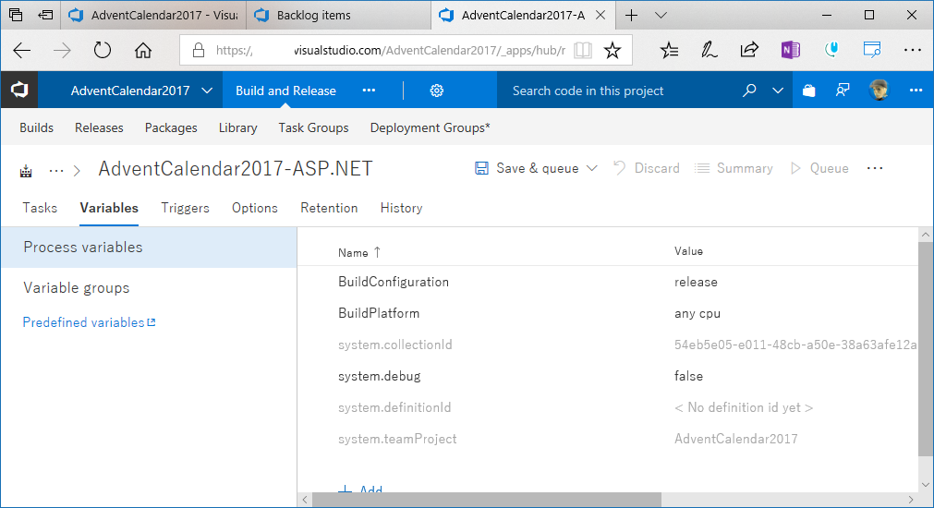The image size is (934, 508).
Task: Click the Add variable link
Action: point(360,489)
